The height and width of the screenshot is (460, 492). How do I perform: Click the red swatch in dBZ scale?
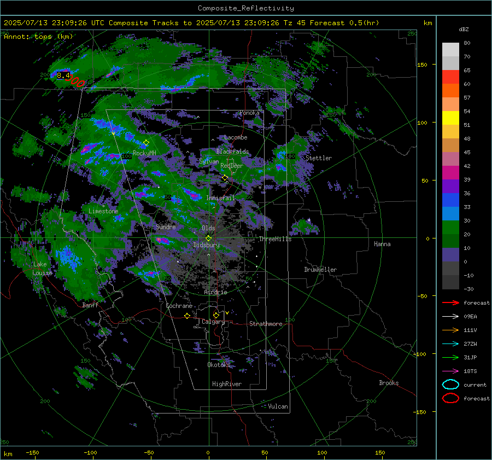(x=450, y=77)
